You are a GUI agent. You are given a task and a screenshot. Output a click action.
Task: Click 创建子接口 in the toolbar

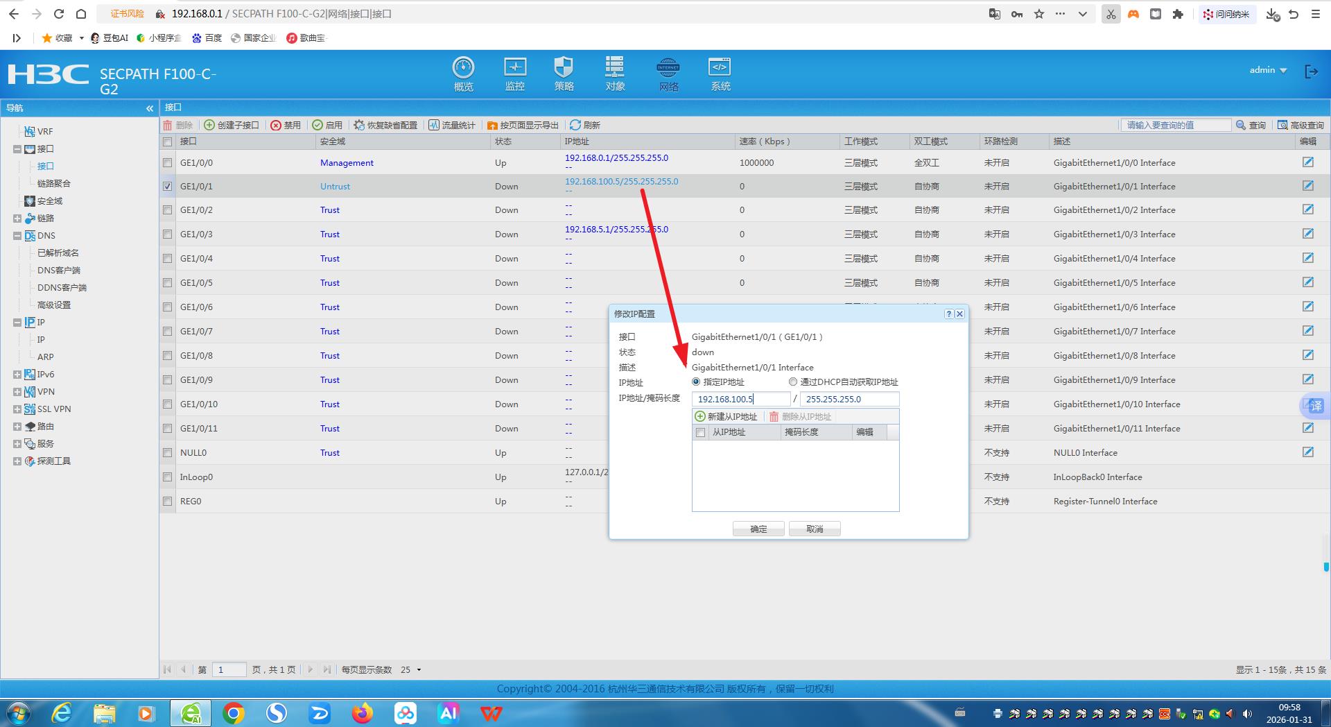pos(232,125)
